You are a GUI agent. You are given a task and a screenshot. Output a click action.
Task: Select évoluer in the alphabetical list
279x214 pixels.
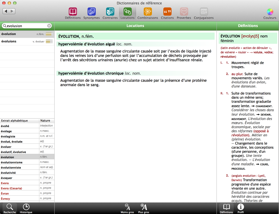27,146
